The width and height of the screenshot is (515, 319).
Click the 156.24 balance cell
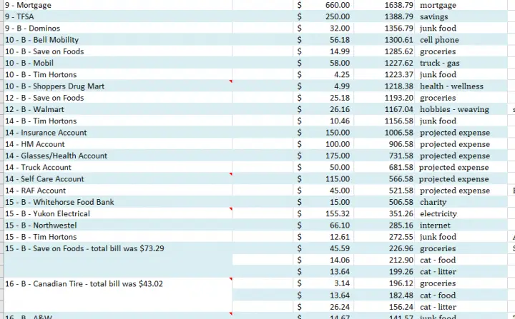coord(384,307)
